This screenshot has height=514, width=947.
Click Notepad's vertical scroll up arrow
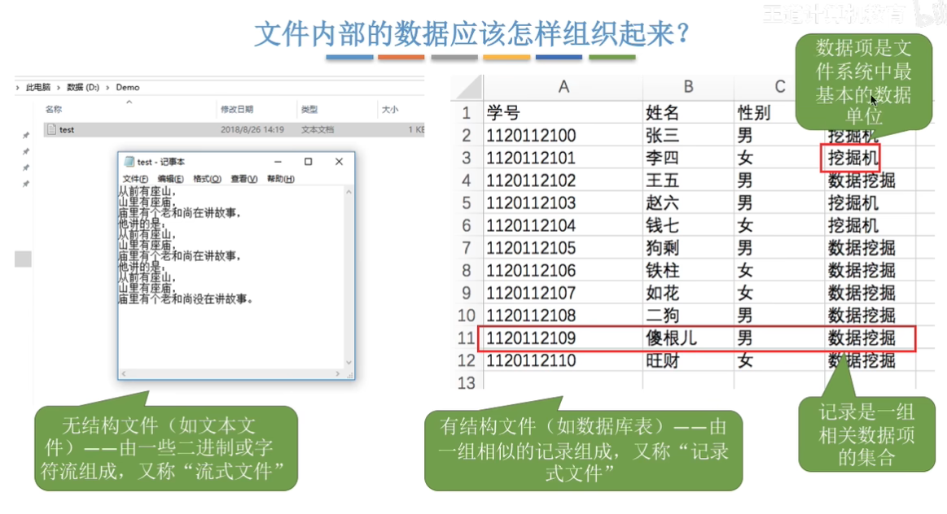point(349,192)
